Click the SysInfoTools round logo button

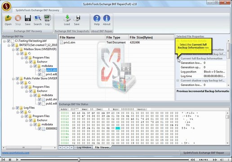(6, 6)
